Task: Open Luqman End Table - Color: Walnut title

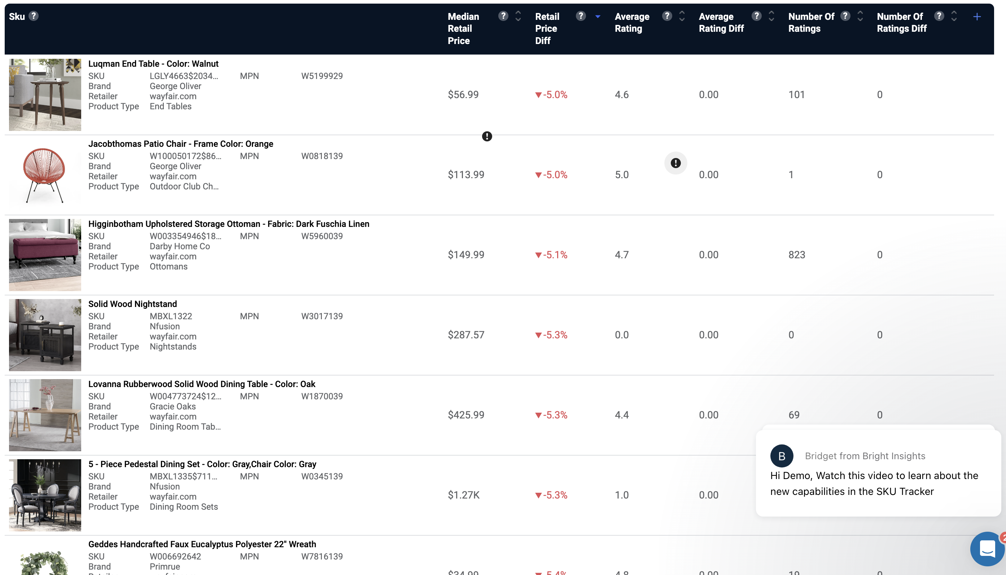Action: 153,64
